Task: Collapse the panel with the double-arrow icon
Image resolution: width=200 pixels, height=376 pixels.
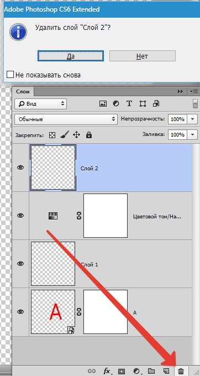Action: pos(180,92)
